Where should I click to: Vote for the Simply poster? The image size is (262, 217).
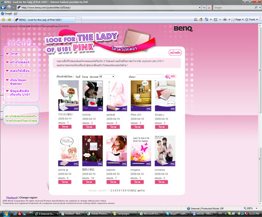click(162, 127)
